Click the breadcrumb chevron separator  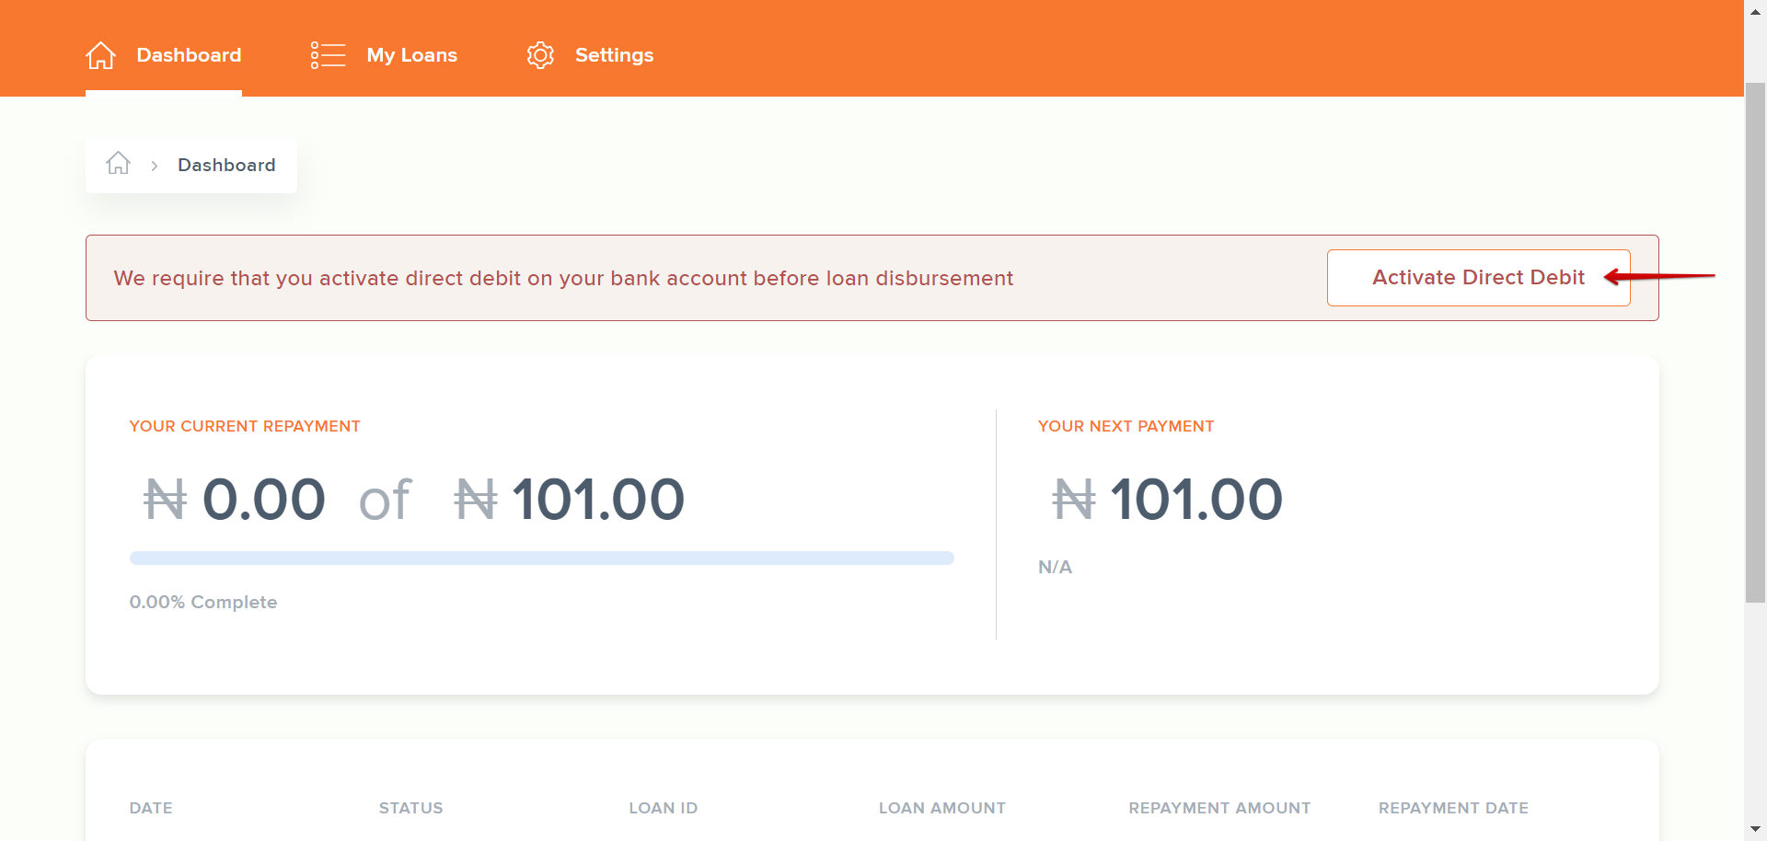click(155, 166)
